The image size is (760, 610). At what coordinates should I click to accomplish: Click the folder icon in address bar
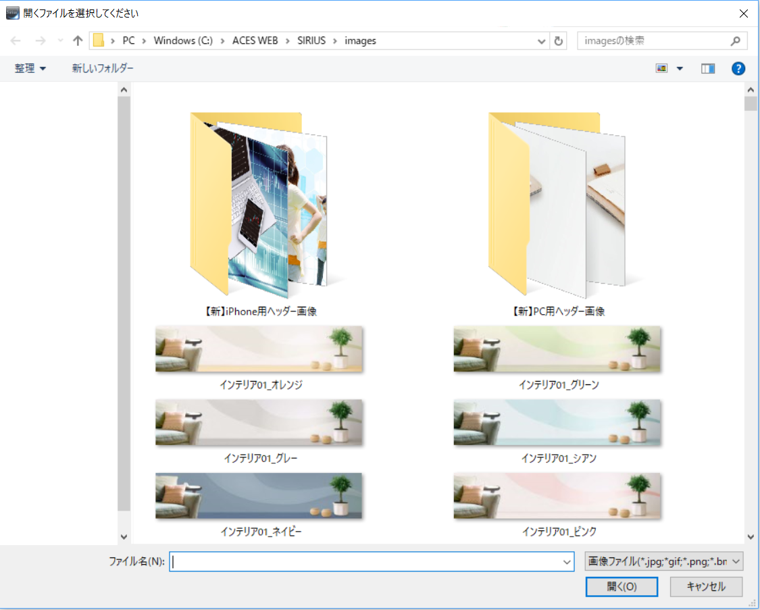click(x=99, y=41)
